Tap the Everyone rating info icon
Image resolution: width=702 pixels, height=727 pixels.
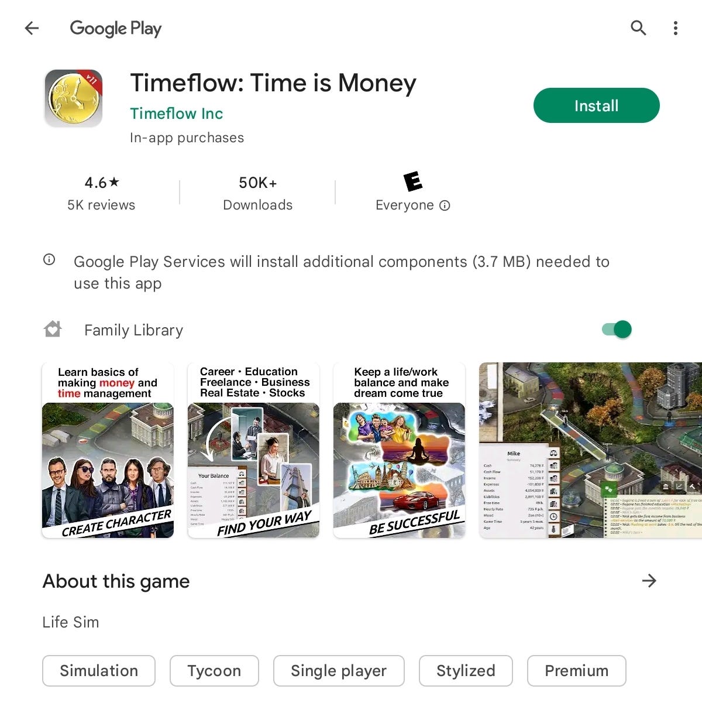click(445, 205)
